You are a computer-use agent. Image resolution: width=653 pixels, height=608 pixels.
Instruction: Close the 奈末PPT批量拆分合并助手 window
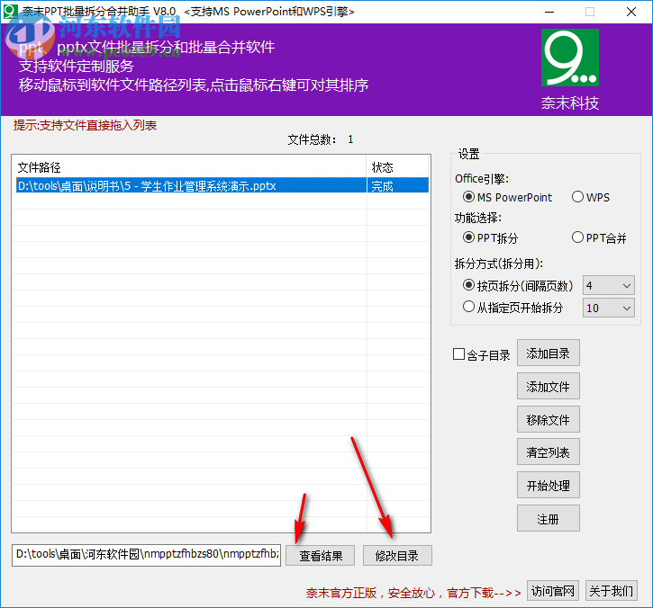pyautogui.click(x=630, y=12)
